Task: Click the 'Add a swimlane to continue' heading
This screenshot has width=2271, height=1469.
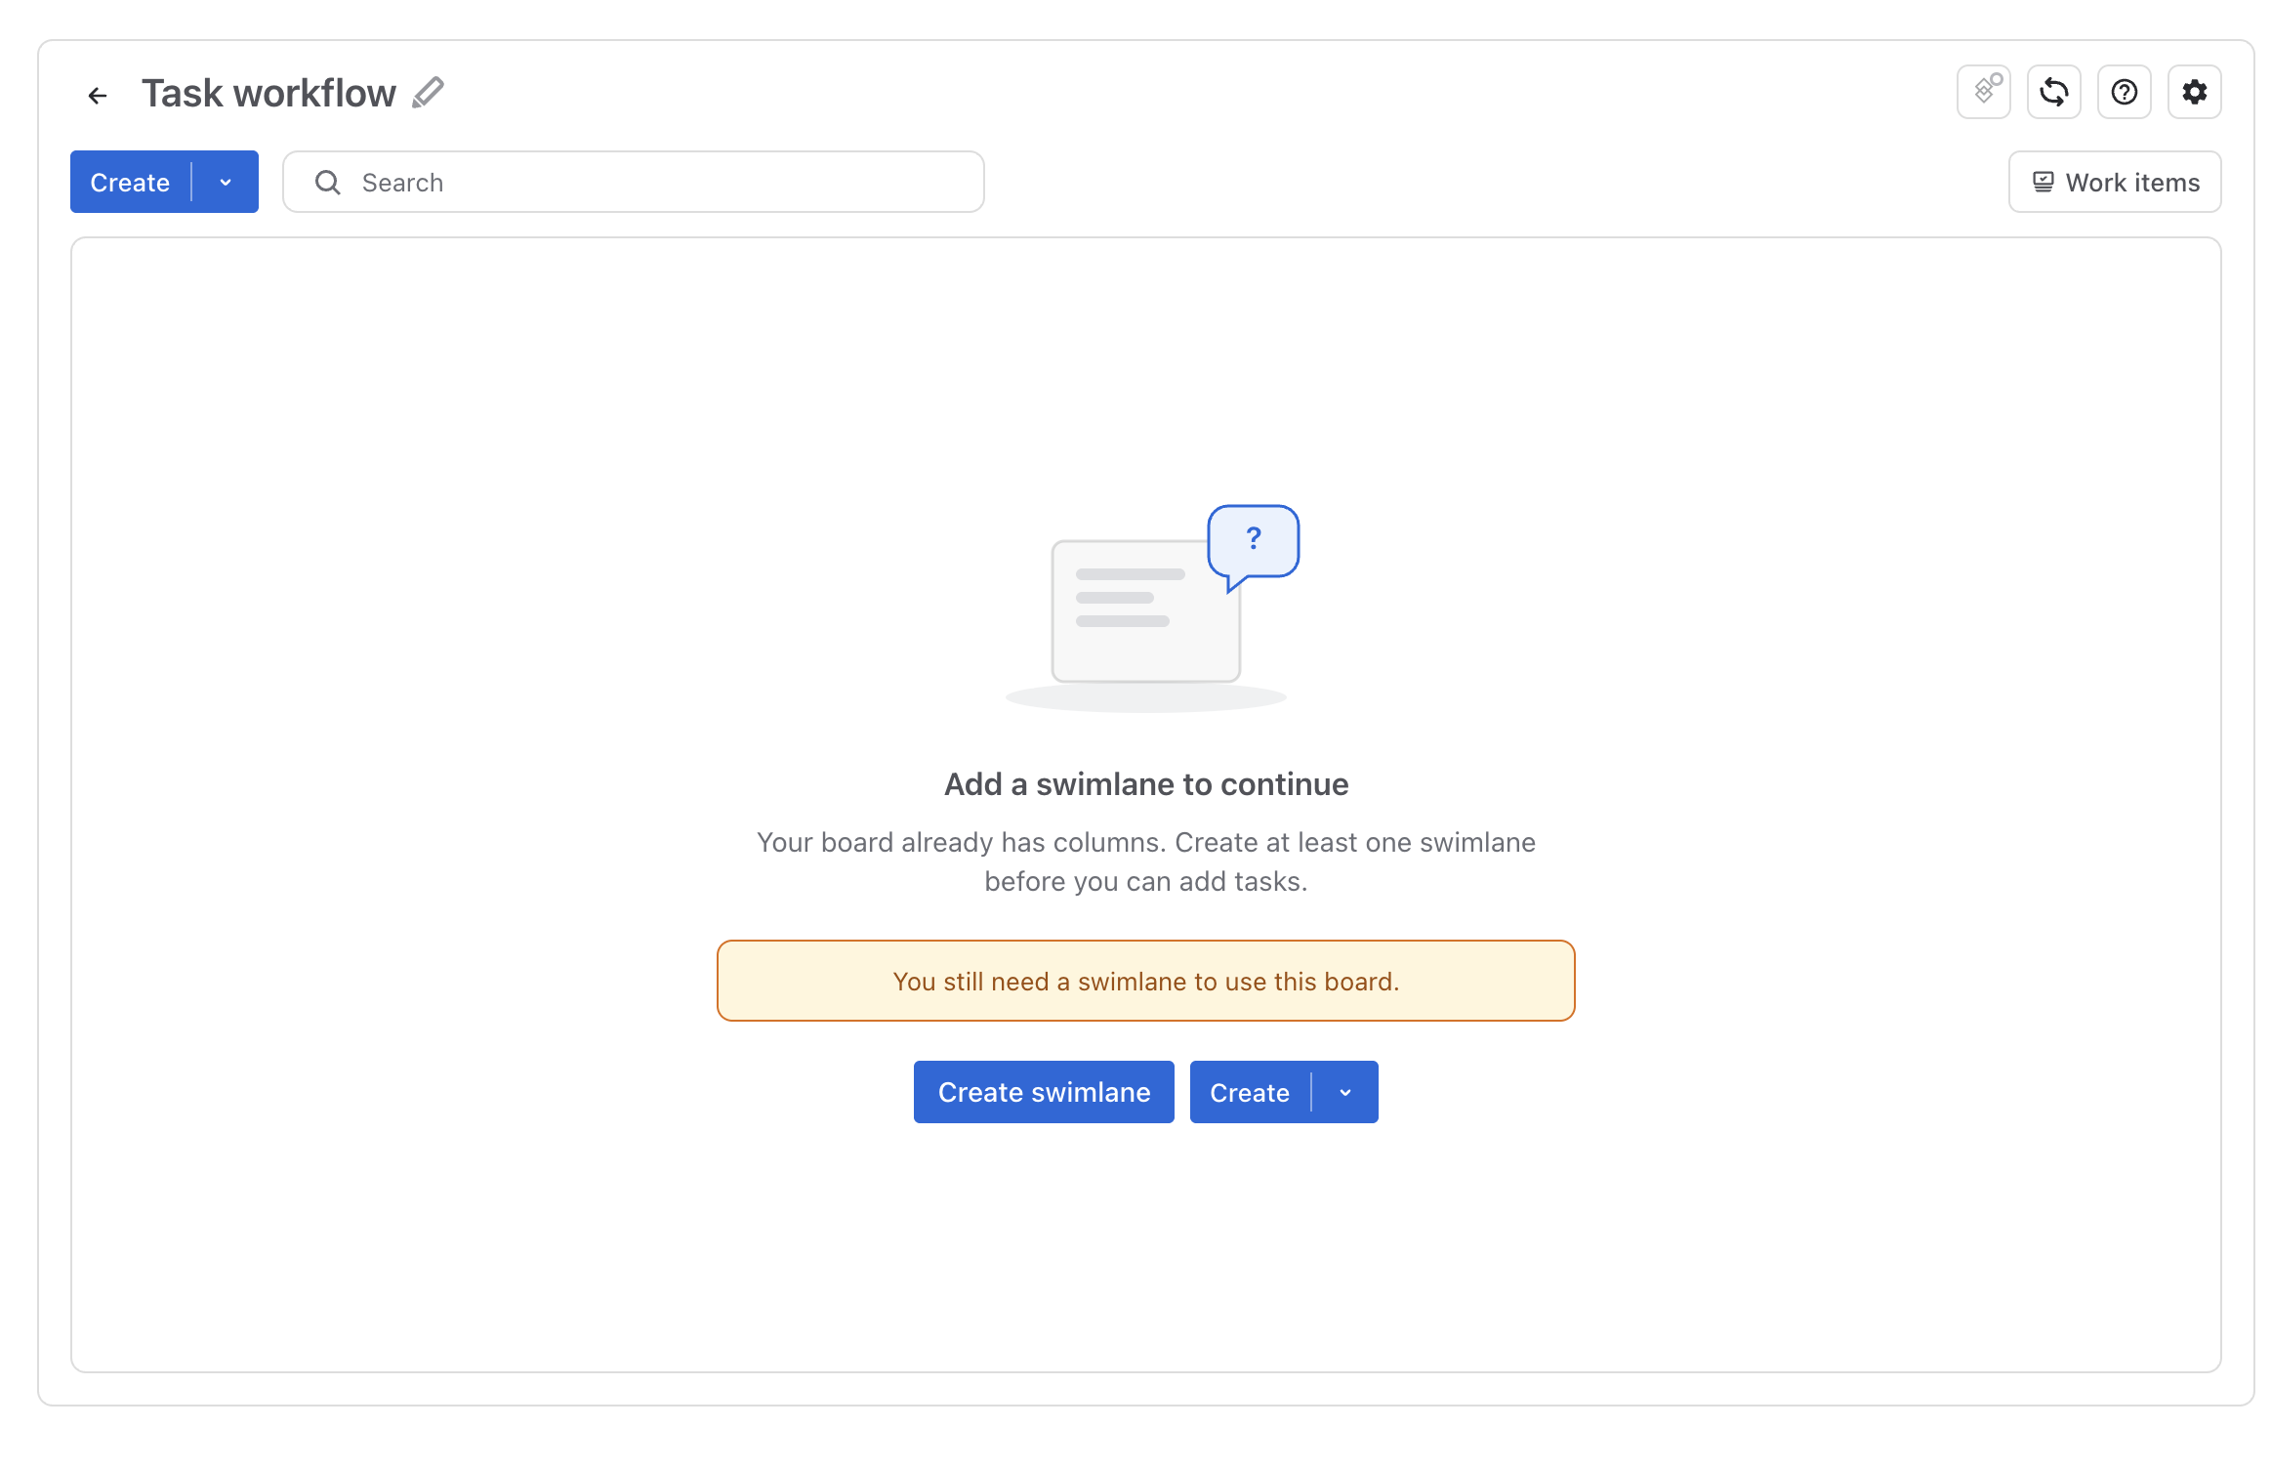Action: [x=1145, y=784]
